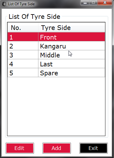Screen dimensions: 114x158
Task: Click the Tyre Side column header
Action: (72, 27)
